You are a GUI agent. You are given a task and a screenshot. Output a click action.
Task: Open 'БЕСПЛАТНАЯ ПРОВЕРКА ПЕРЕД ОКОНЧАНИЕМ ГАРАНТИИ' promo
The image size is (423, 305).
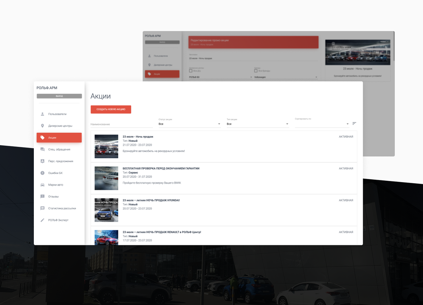click(x=161, y=168)
